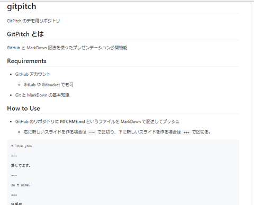Click the --- separator line in code block

(x=14, y=175)
